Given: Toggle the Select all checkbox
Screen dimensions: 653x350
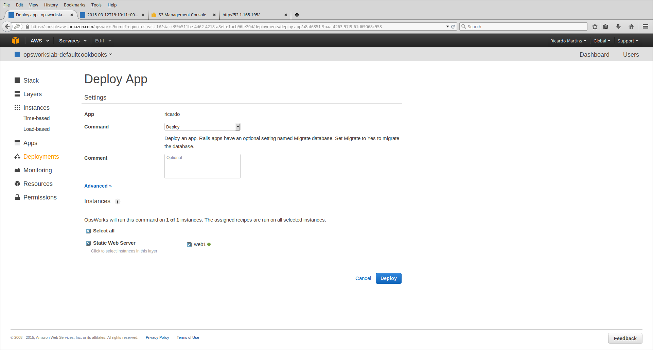Looking at the screenshot, I should click(88, 231).
